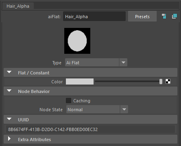Enable the Caching checkbox
The image size is (181, 146).
(68, 101)
